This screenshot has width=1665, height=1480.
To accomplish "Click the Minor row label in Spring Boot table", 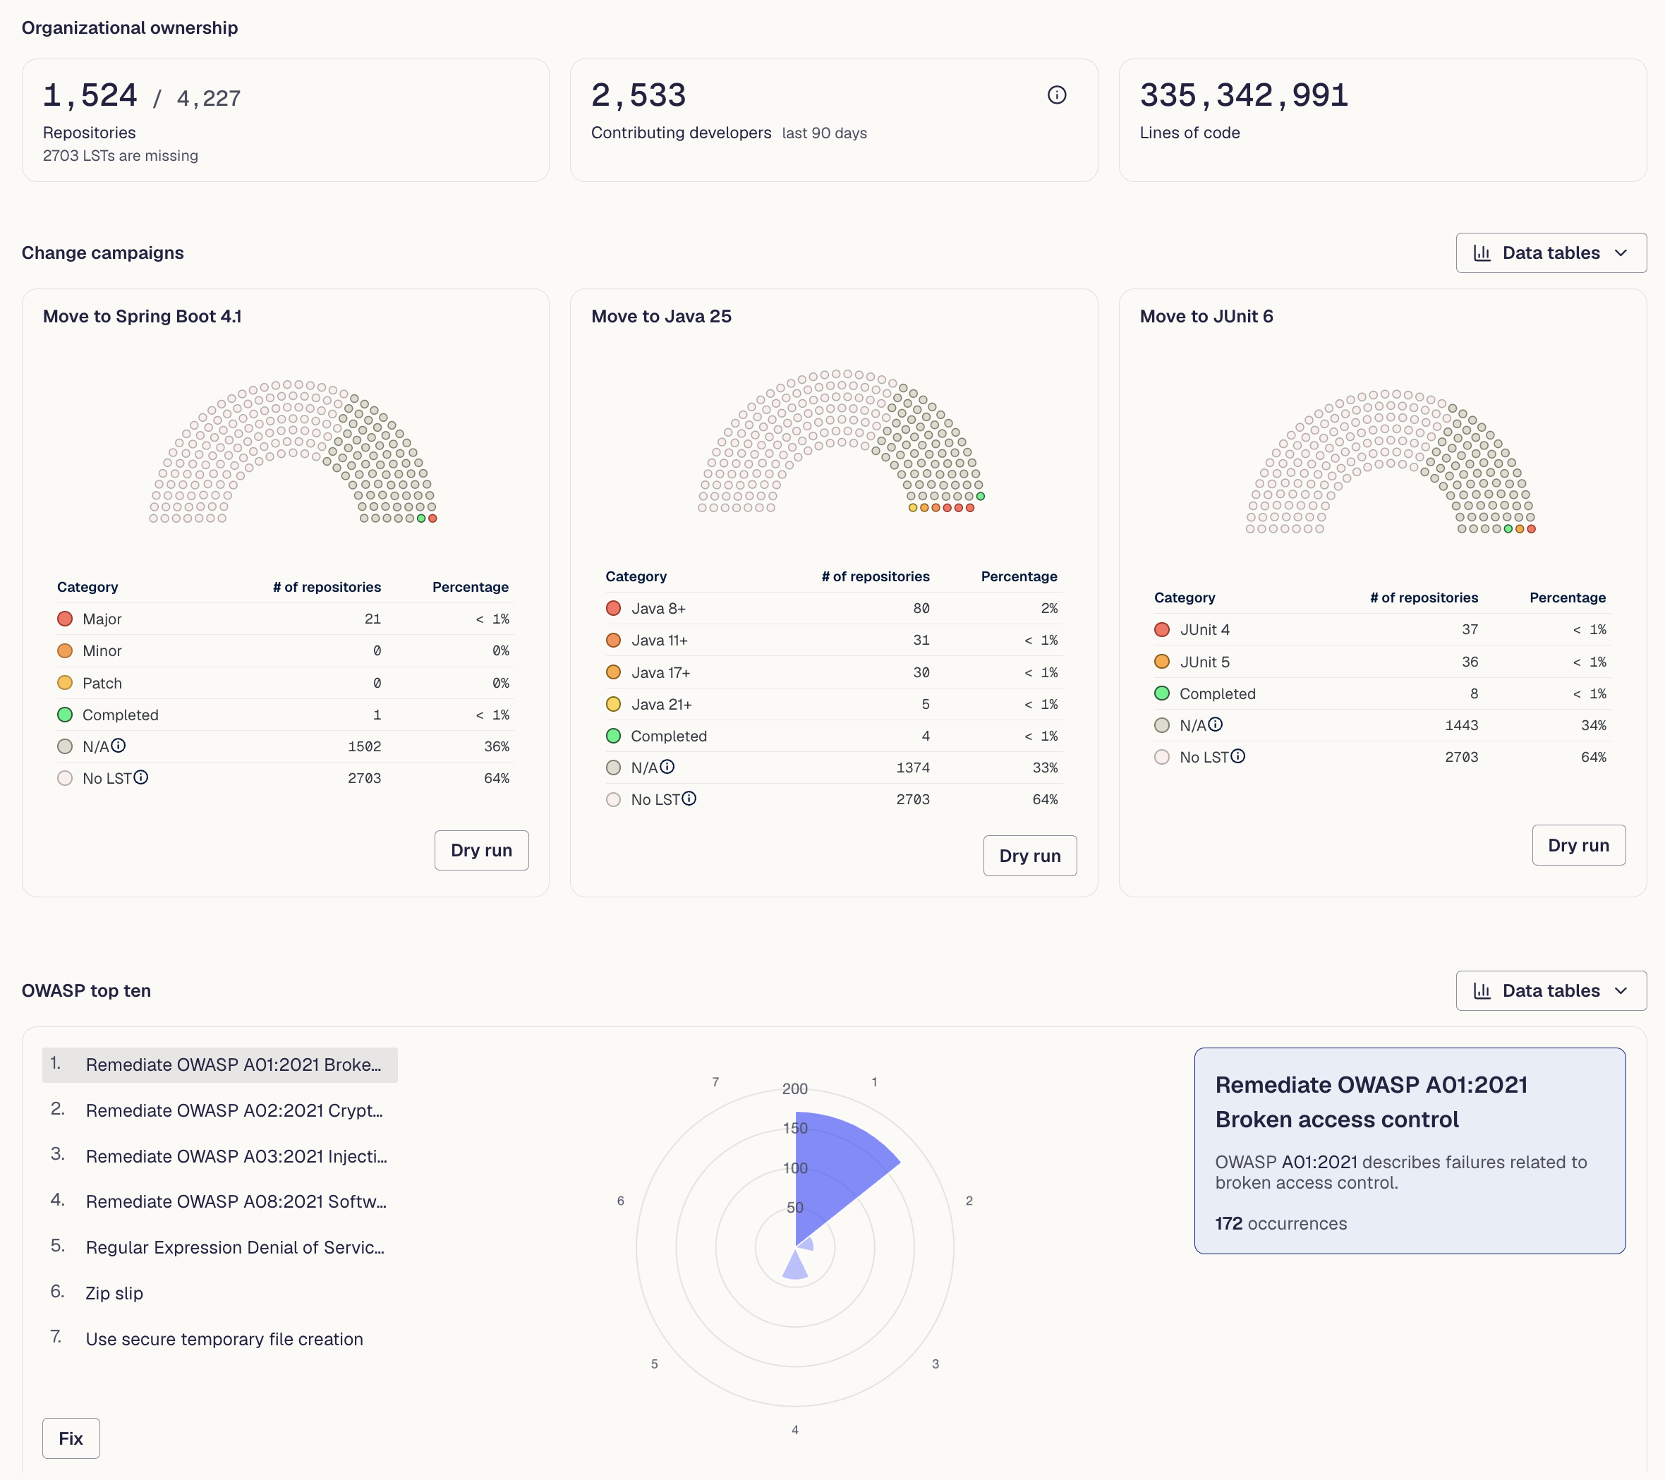I will tap(102, 651).
